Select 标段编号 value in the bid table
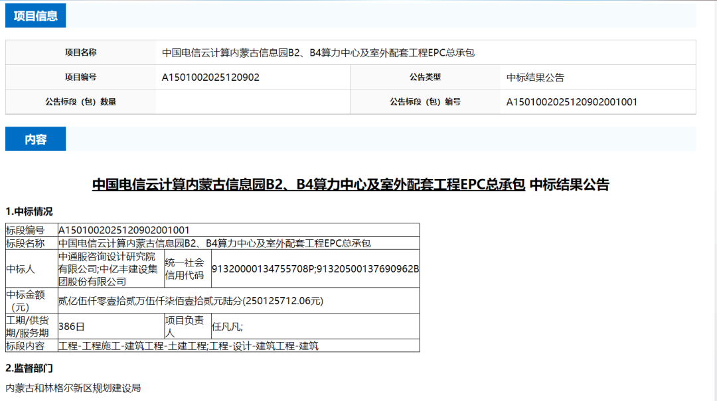717x401 pixels. click(x=124, y=230)
